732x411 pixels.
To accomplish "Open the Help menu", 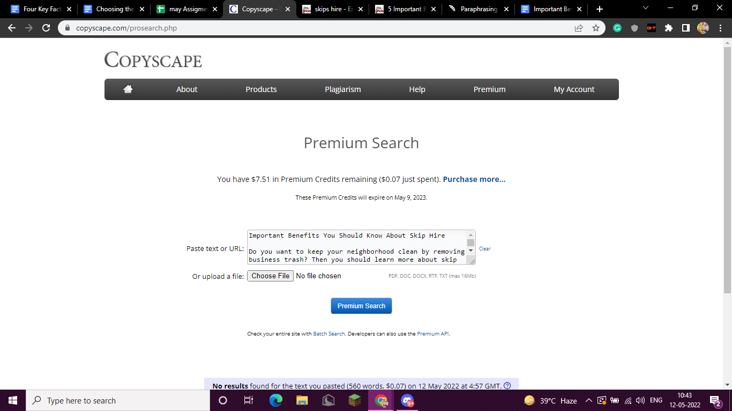I will pyautogui.click(x=417, y=89).
